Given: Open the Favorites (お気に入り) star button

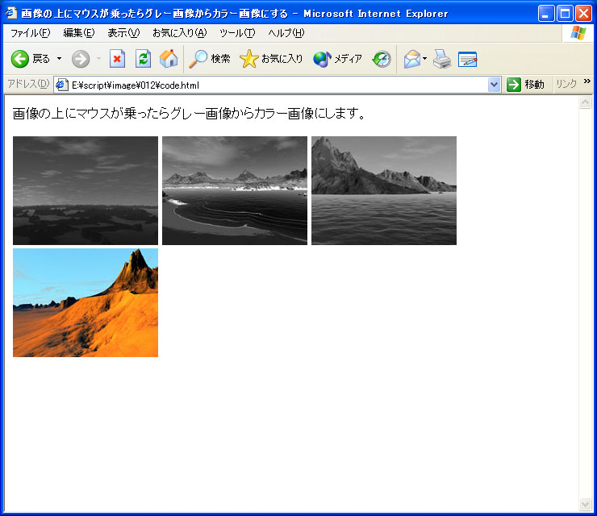Looking at the screenshot, I should 271,59.
